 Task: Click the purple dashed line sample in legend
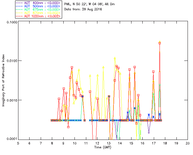(x=20, y=2)
